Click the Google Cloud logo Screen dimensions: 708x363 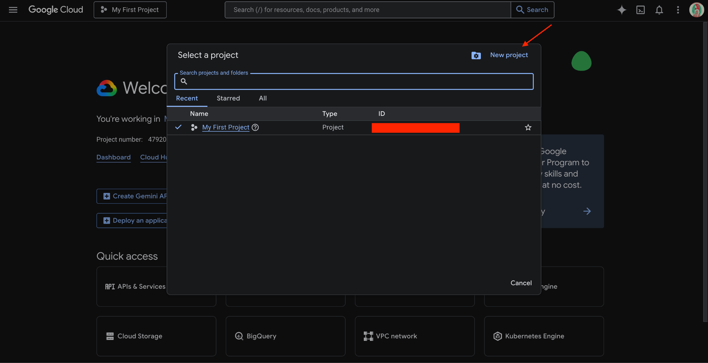coord(56,10)
